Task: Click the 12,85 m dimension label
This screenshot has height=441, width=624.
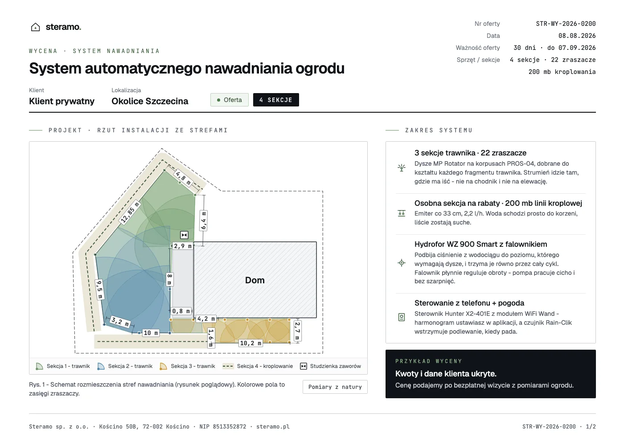Action: click(x=130, y=212)
